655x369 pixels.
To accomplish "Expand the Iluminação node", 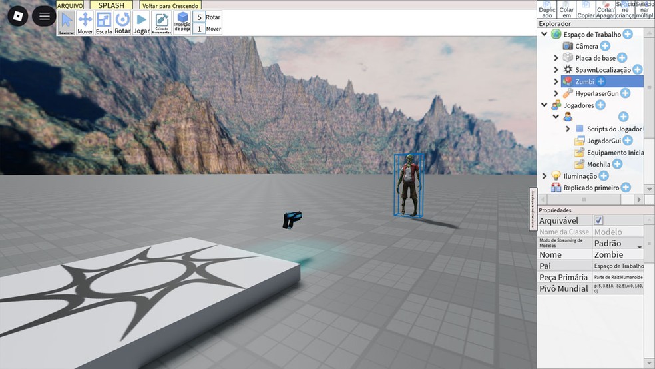I will 544,176.
